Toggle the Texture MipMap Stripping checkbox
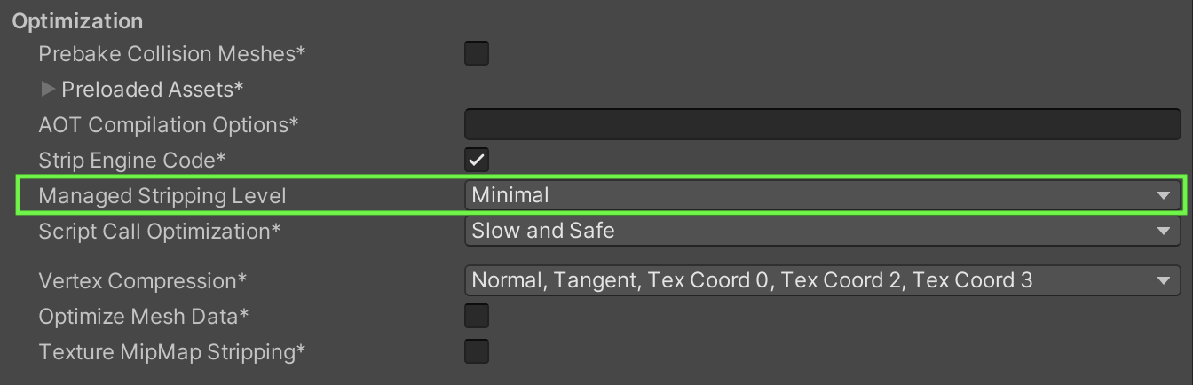Screen dimensions: 1193x385 pyautogui.click(x=477, y=352)
